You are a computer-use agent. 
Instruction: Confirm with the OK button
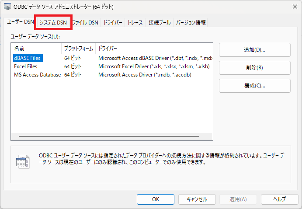(x=156, y=199)
